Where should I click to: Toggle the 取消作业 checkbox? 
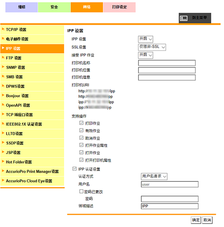(81, 138)
